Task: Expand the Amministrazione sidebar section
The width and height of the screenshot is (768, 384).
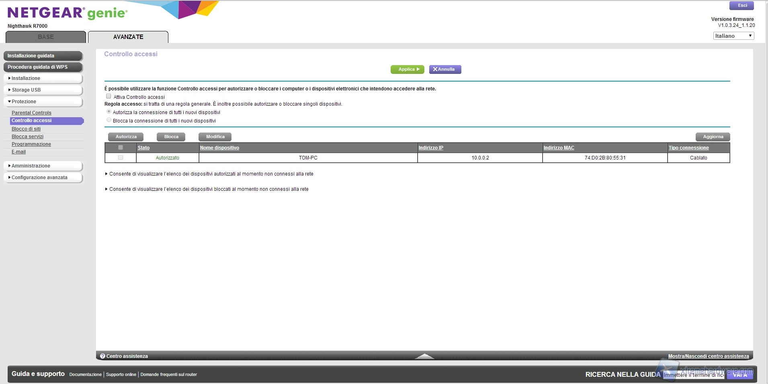Action: [x=31, y=166]
